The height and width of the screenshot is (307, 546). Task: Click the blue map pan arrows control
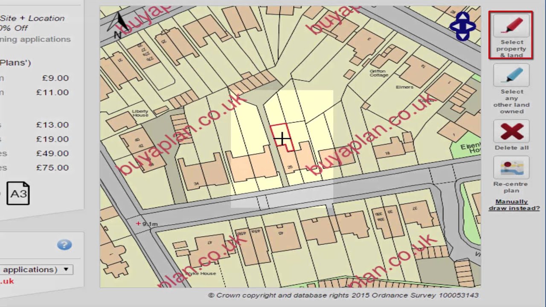point(463,26)
